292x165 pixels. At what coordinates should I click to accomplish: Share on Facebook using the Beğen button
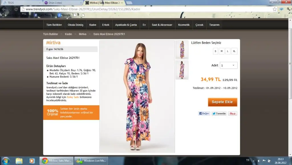coord(204,113)
